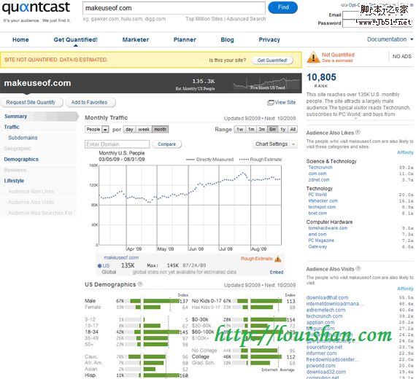Select Traffic in the sidebar
Image resolution: width=416 pixels, height=379 pixels.
pyautogui.click(x=12, y=127)
